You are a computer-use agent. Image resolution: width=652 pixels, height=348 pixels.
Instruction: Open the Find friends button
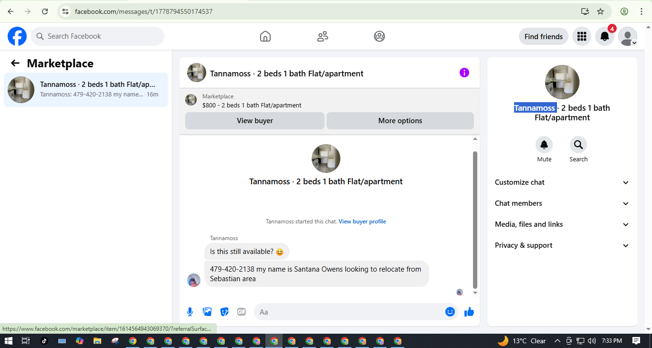point(544,36)
